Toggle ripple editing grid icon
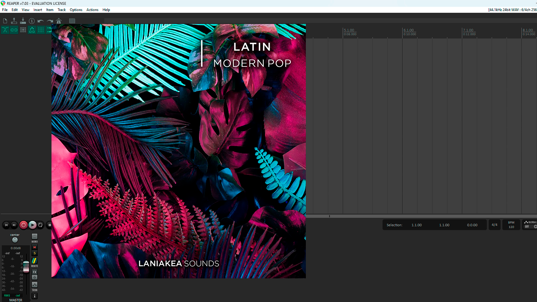The height and width of the screenshot is (302, 537). coord(23,30)
